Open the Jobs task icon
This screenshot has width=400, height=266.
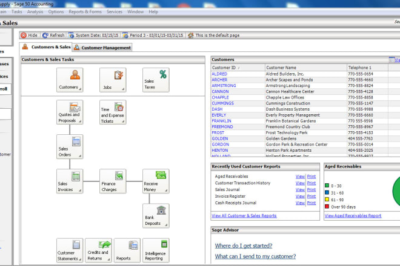(113, 80)
